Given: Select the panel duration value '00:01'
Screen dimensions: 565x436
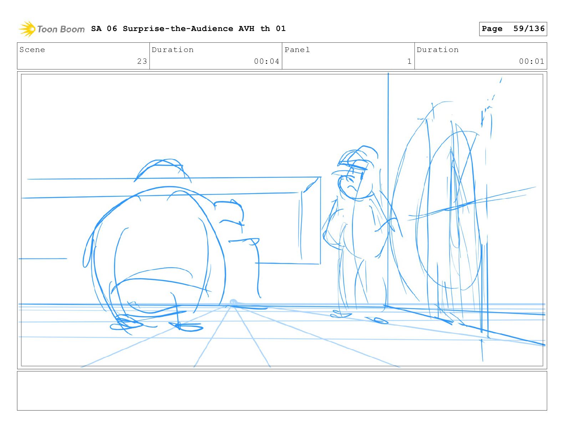Looking at the screenshot, I should 531,61.
